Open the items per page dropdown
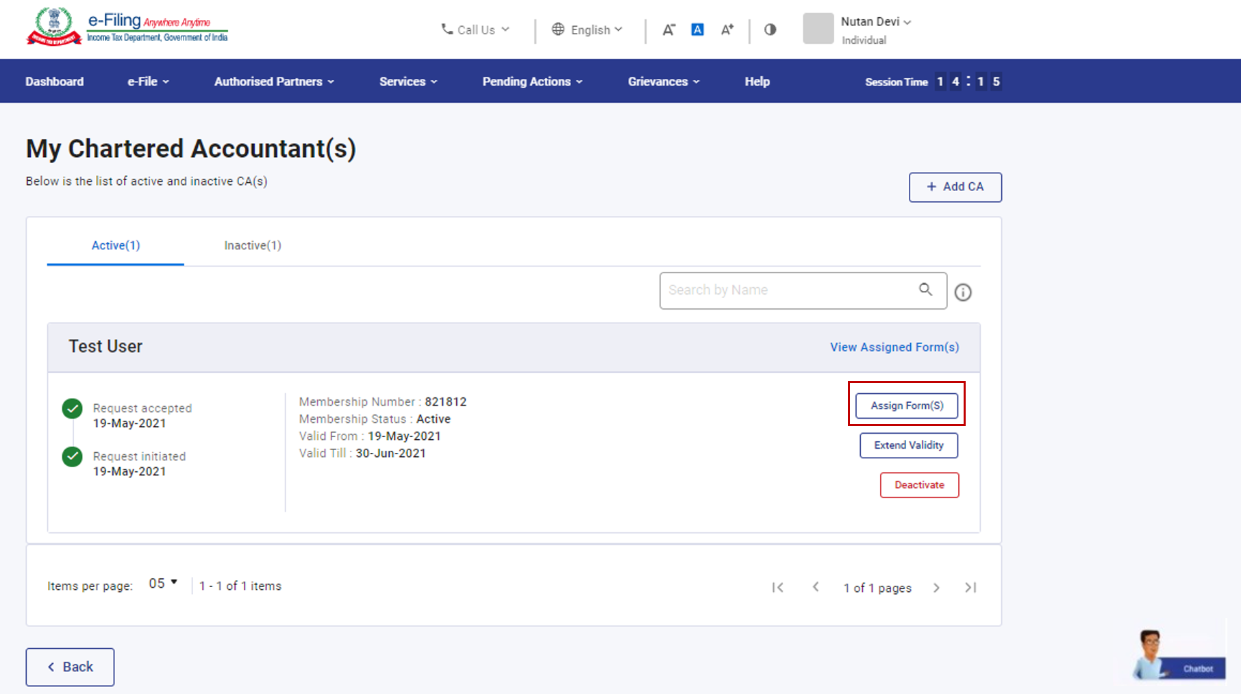The image size is (1241, 694). point(163,584)
